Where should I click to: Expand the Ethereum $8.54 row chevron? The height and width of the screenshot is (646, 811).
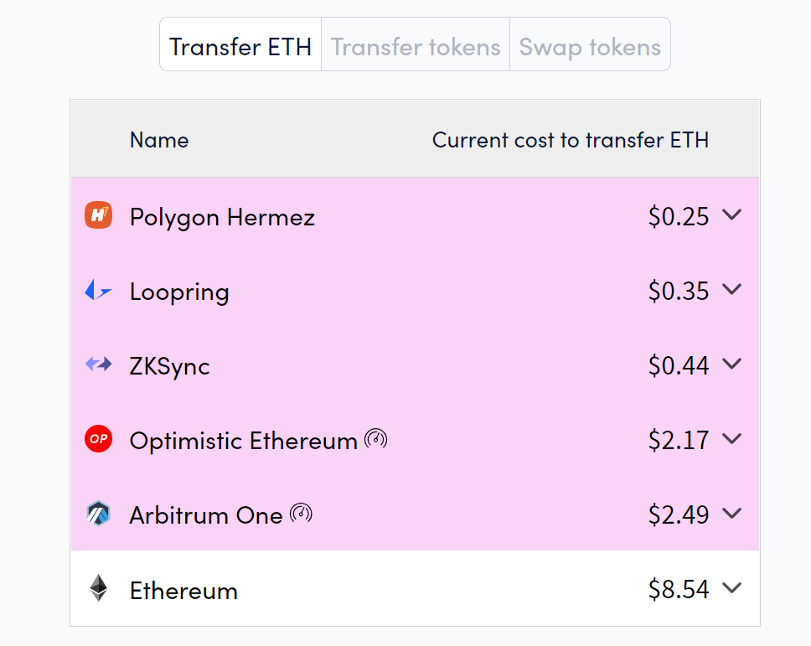pyautogui.click(x=732, y=588)
